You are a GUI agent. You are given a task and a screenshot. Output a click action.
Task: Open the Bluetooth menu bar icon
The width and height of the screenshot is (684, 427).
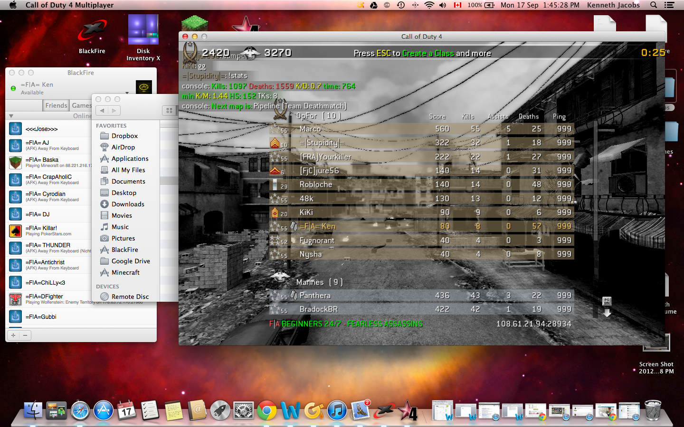coord(415,5)
